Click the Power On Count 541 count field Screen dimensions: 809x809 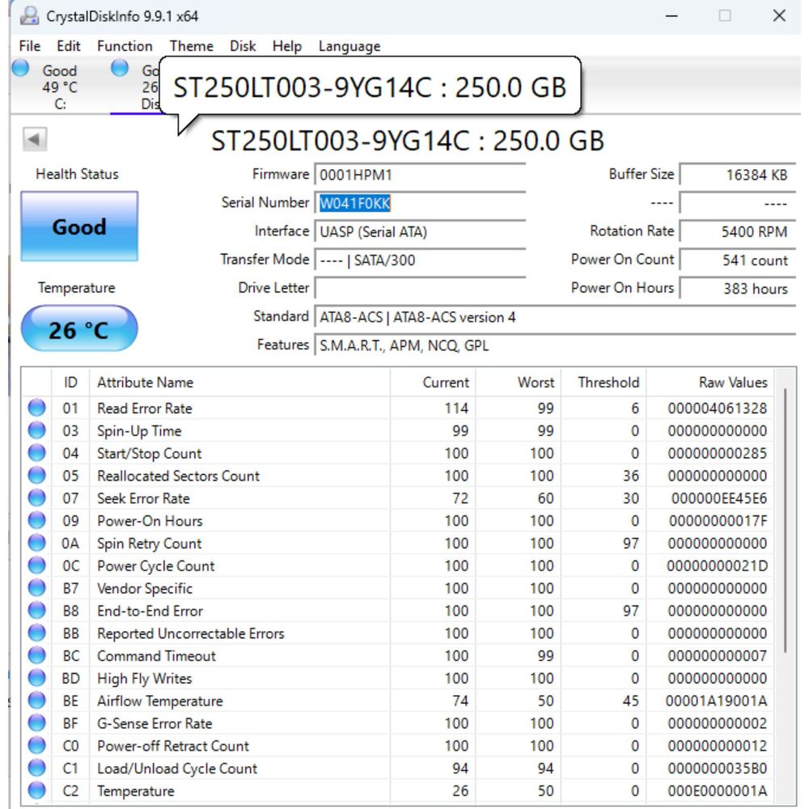(738, 260)
